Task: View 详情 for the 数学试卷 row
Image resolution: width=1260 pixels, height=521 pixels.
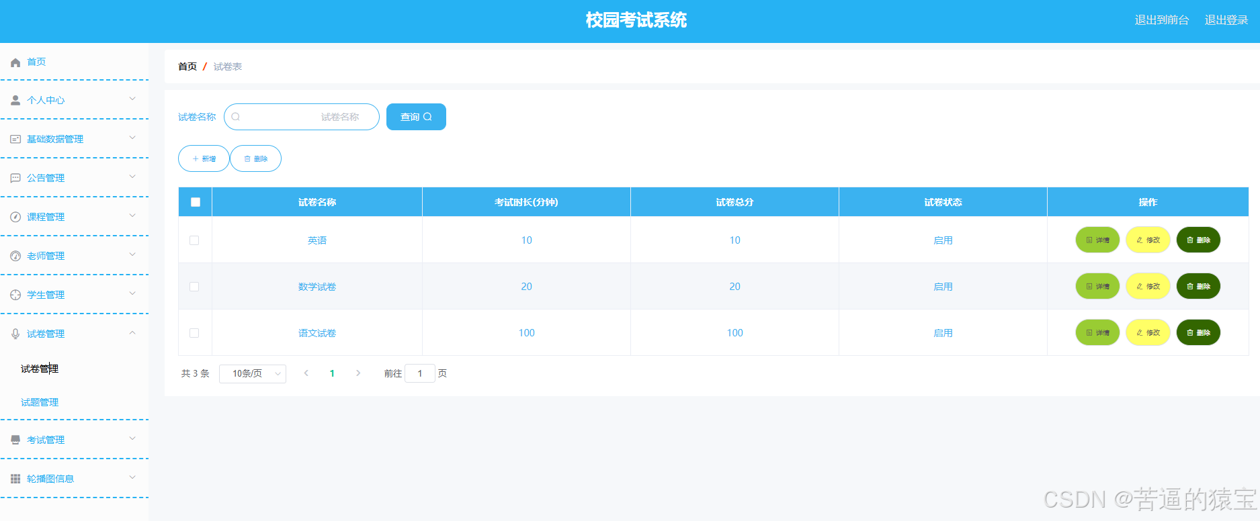Action: click(1097, 286)
